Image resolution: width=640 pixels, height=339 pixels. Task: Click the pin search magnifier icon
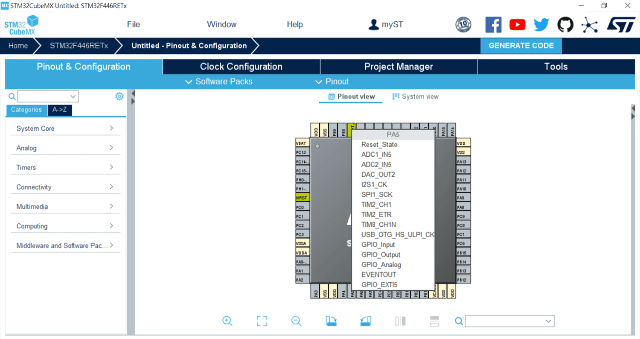coord(459,321)
